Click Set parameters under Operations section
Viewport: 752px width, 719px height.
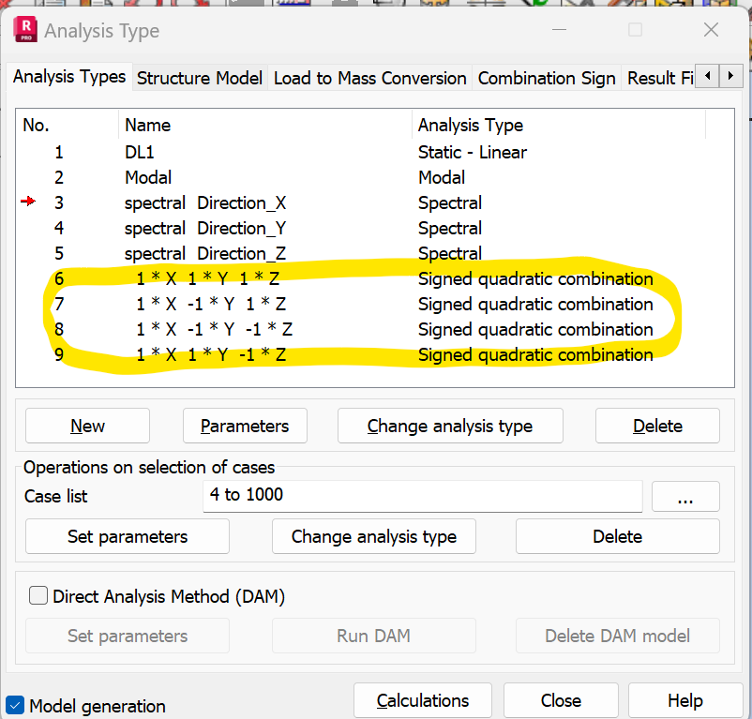click(x=127, y=536)
